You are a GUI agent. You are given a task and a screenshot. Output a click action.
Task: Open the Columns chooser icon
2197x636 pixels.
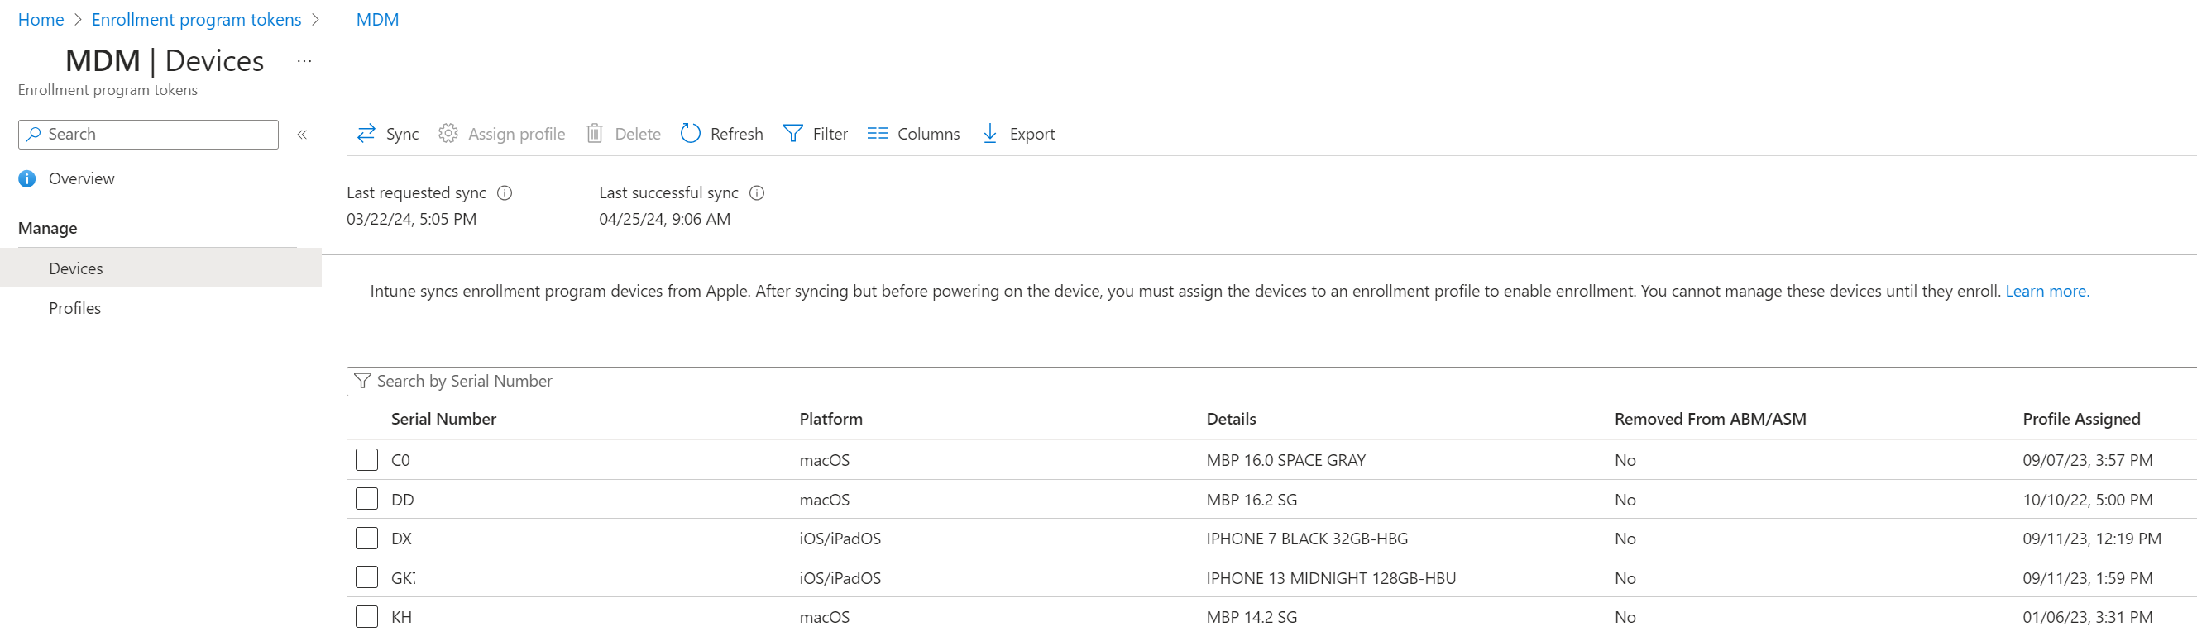(877, 134)
